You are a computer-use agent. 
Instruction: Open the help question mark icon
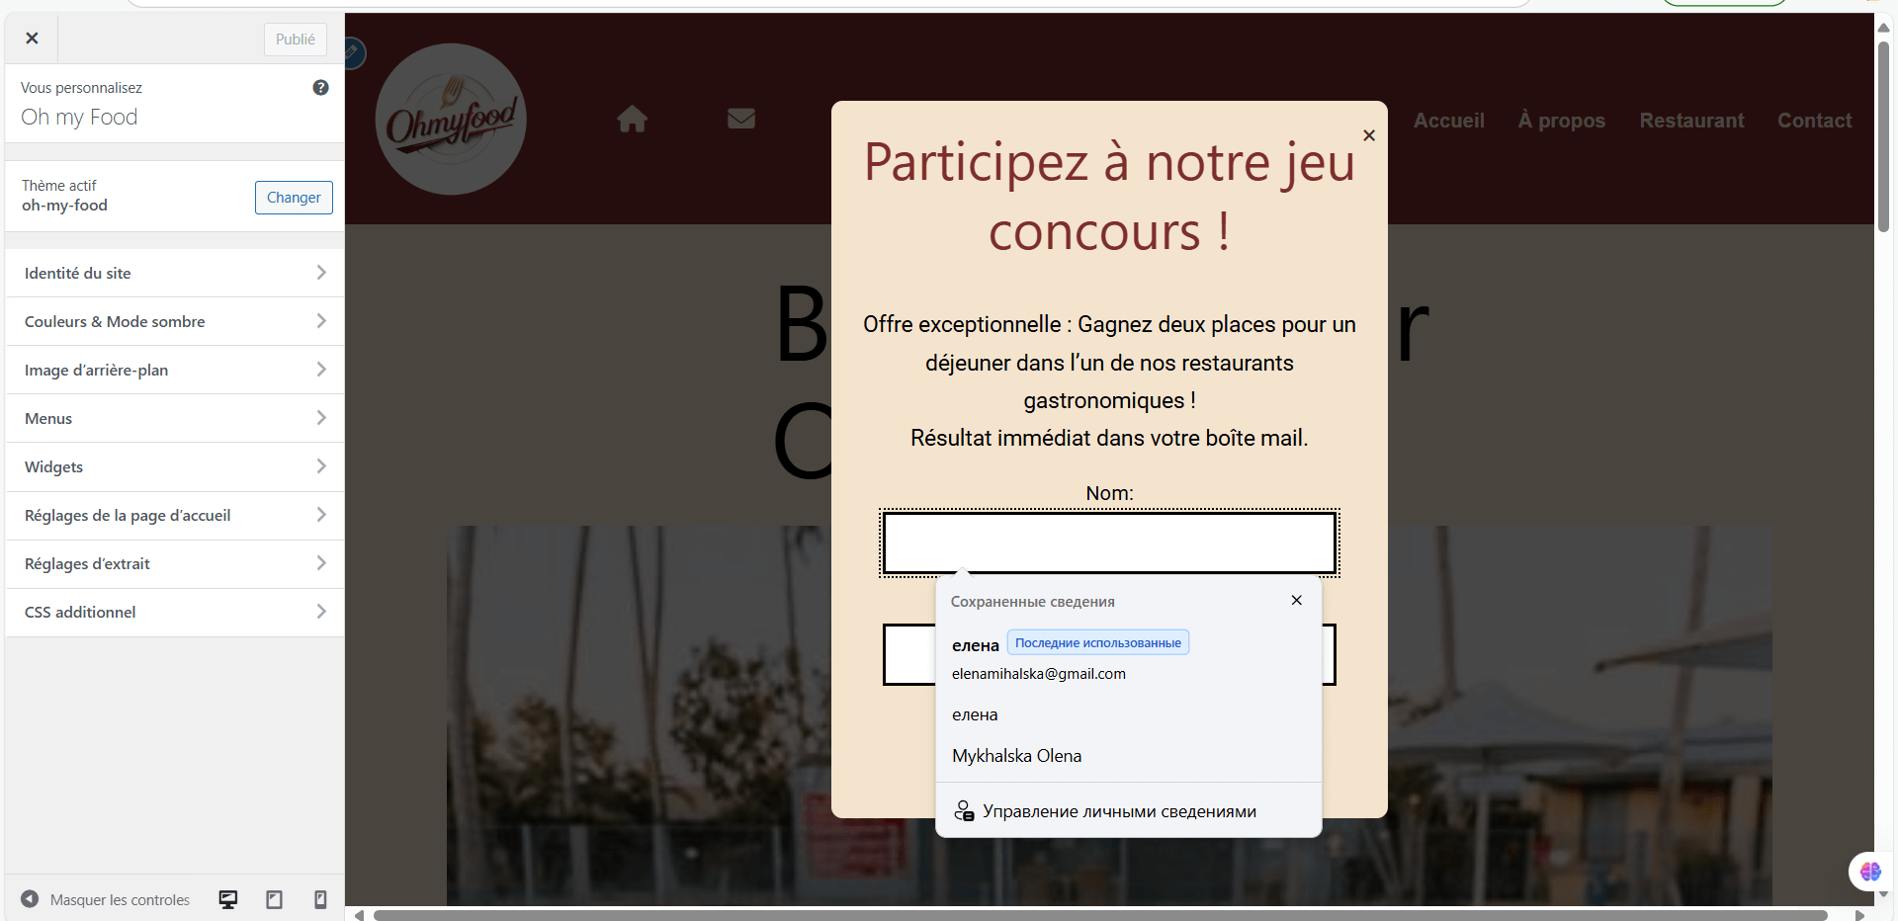pyautogui.click(x=320, y=87)
